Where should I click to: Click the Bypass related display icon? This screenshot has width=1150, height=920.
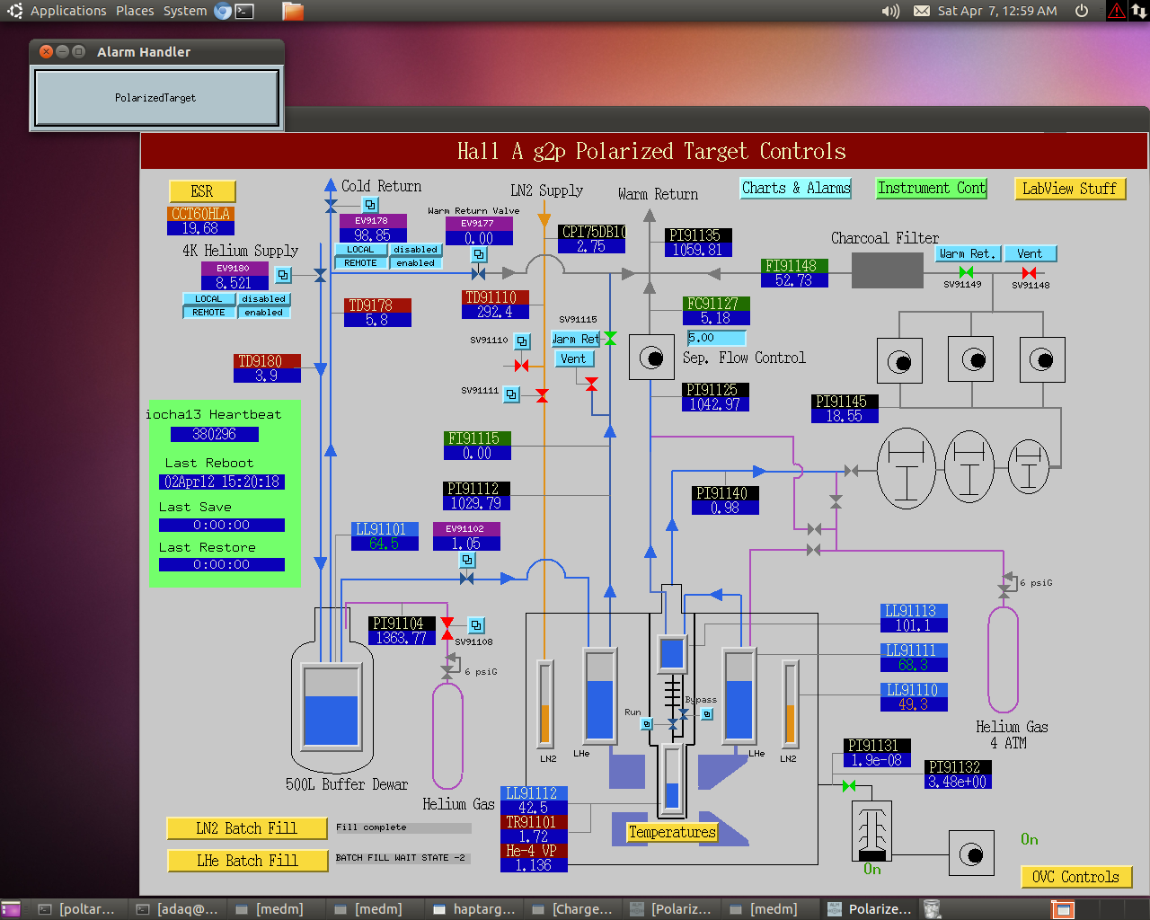707,714
